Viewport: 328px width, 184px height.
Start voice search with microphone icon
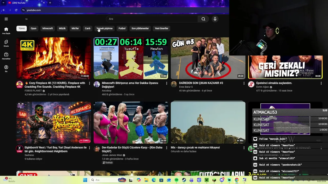click(x=215, y=19)
